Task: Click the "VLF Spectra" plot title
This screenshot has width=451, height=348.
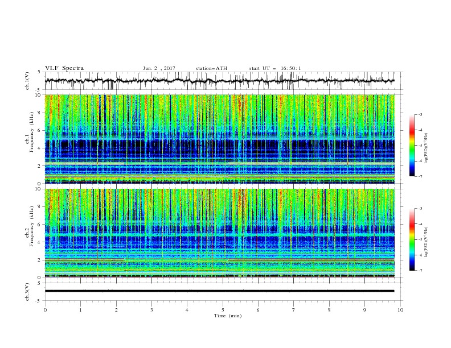Action: 64,68
